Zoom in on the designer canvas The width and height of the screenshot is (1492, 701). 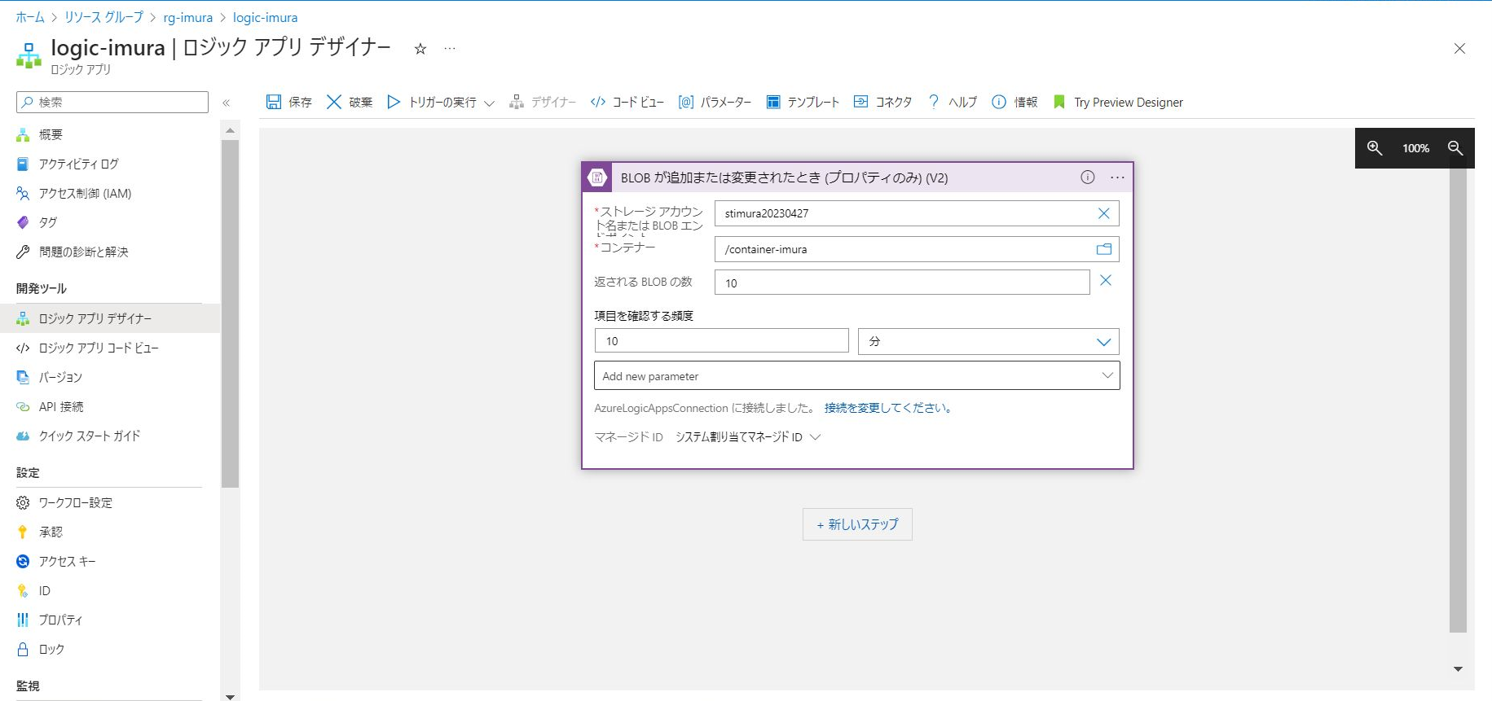pyautogui.click(x=1375, y=148)
